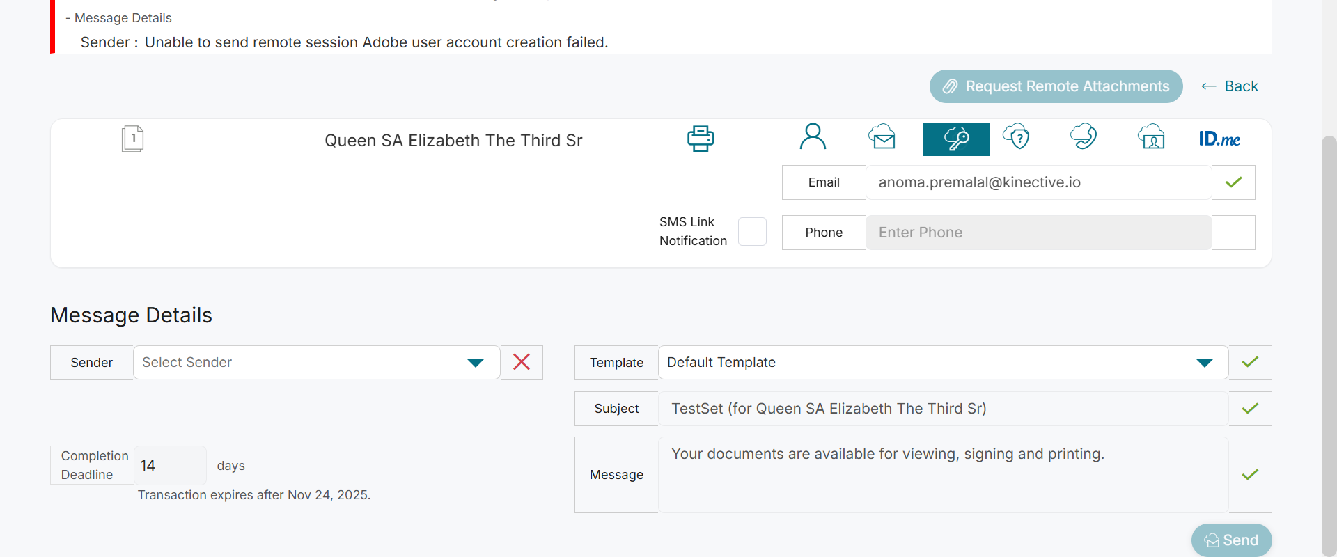Select the cloud phone authentication icon
This screenshot has height=557, width=1337.
(1084, 137)
